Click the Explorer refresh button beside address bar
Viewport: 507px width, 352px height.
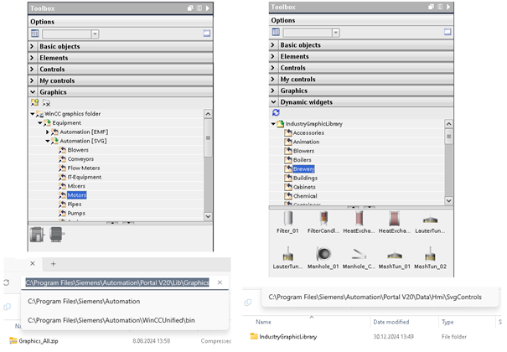pyautogui.click(x=8, y=283)
